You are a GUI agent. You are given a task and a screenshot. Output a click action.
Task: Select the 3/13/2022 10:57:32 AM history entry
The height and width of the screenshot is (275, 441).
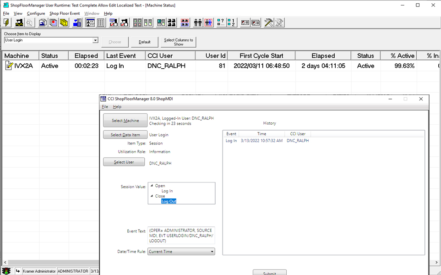261,141
